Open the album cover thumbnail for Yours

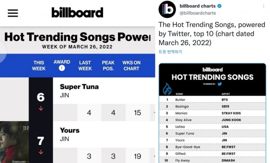pyautogui.click(x=14, y=142)
